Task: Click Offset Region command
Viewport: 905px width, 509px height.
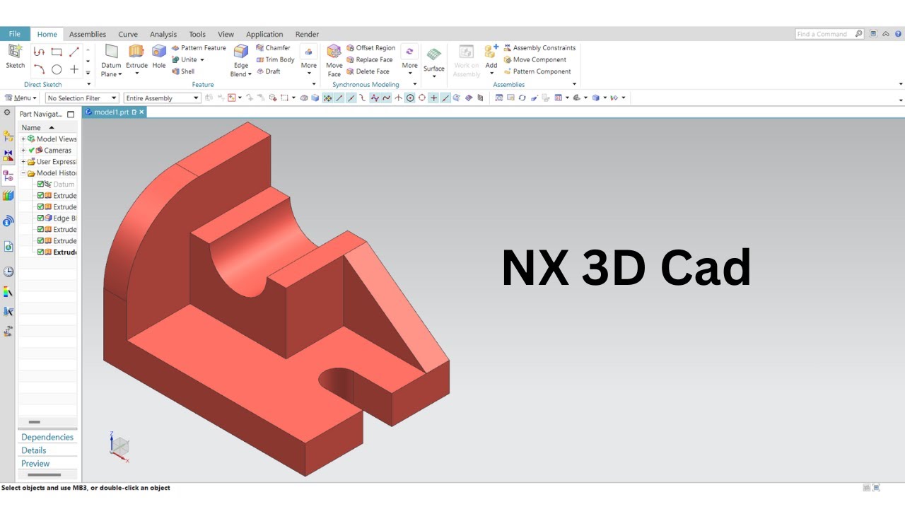Action: (x=370, y=48)
